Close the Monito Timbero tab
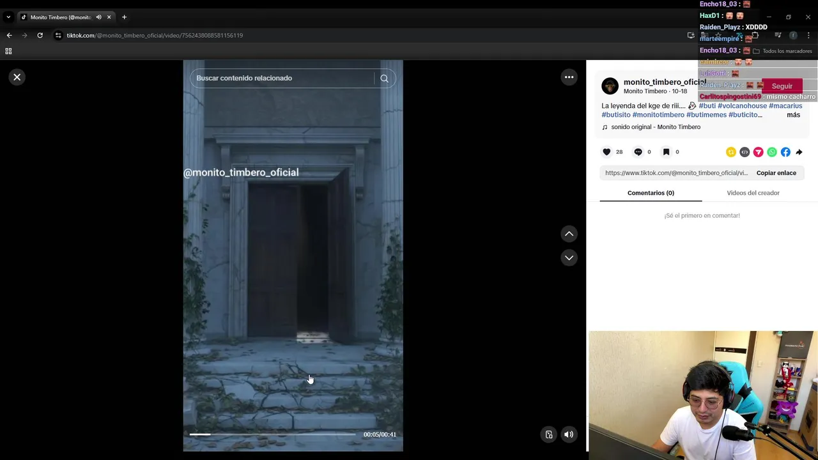The height and width of the screenshot is (460, 818). (x=109, y=17)
